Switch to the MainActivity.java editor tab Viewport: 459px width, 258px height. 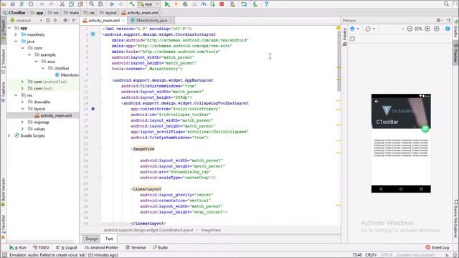point(151,21)
